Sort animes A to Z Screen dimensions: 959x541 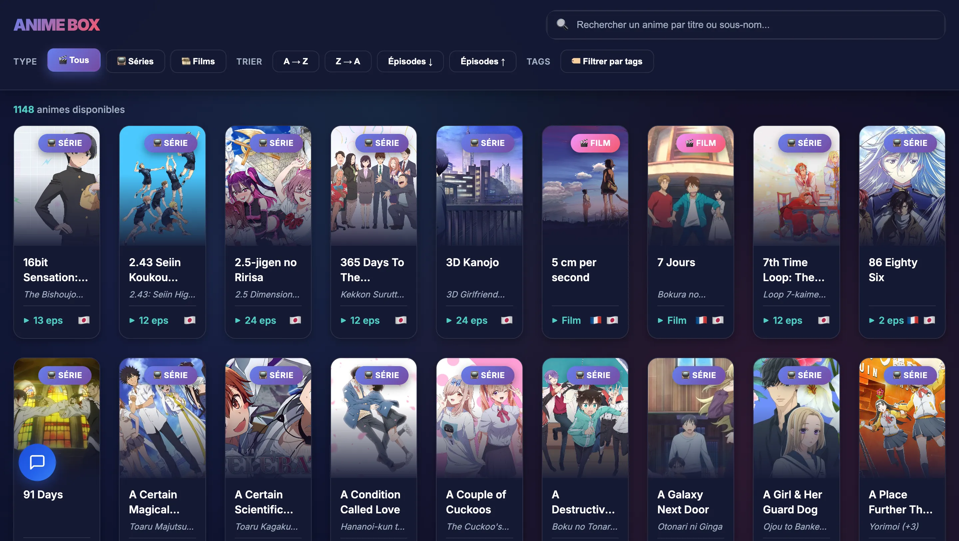(x=296, y=61)
